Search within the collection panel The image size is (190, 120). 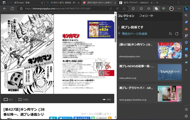coord(170,34)
